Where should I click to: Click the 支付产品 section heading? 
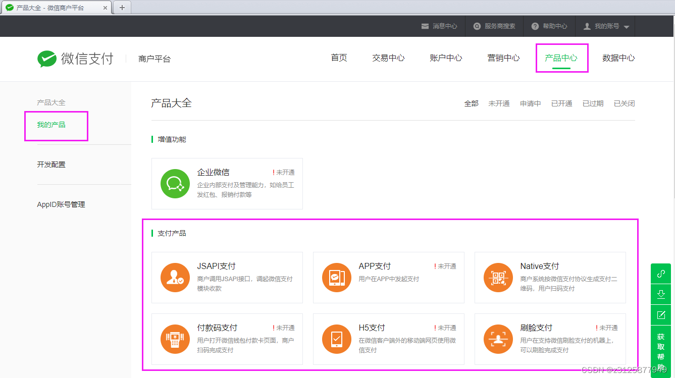pyautogui.click(x=172, y=233)
